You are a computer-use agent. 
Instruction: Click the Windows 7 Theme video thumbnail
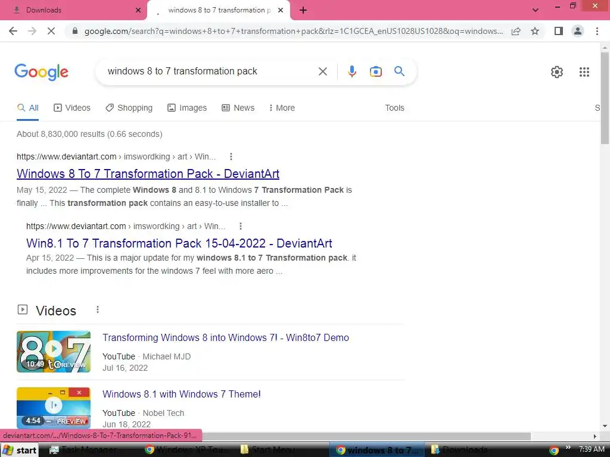(x=54, y=408)
